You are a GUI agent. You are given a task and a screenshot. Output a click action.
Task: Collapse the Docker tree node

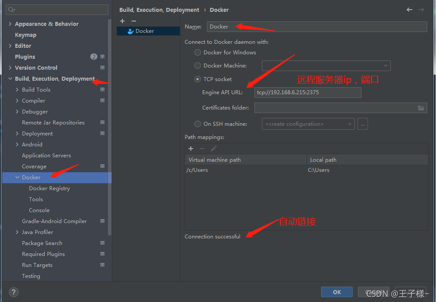[17, 177]
